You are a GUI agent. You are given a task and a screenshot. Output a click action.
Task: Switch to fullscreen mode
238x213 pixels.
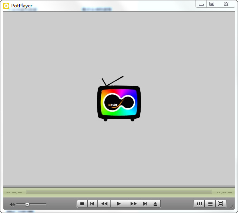coord(221,204)
